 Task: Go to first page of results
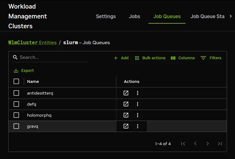[x=183, y=144]
